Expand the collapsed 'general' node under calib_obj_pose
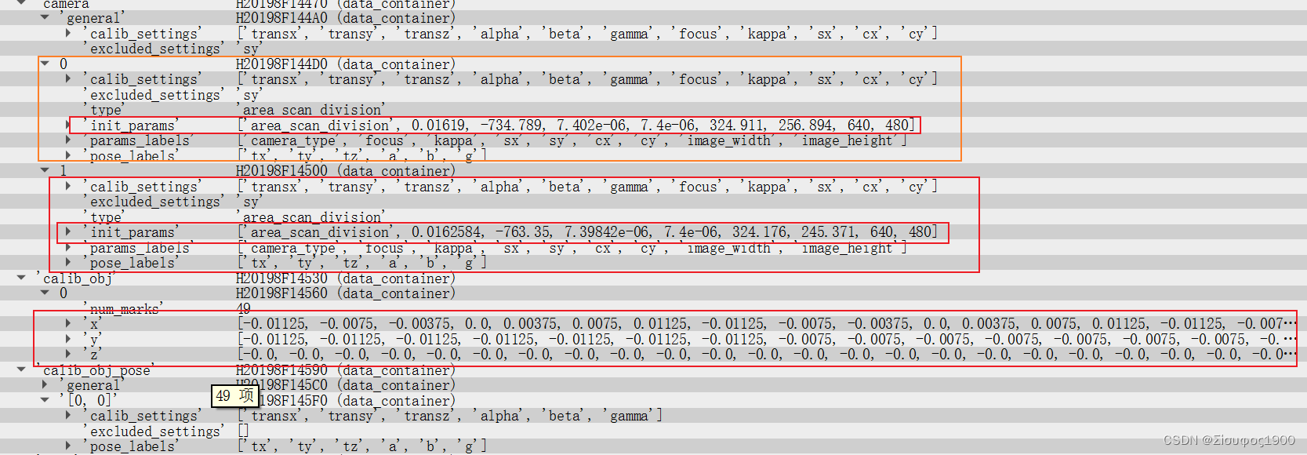Image resolution: width=1307 pixels, height=455 pixels. pos(45,384)
